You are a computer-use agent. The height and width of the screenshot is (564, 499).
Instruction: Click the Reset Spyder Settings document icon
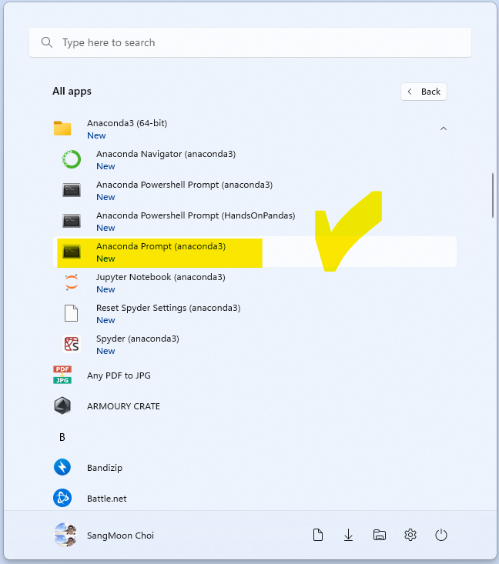72,313
